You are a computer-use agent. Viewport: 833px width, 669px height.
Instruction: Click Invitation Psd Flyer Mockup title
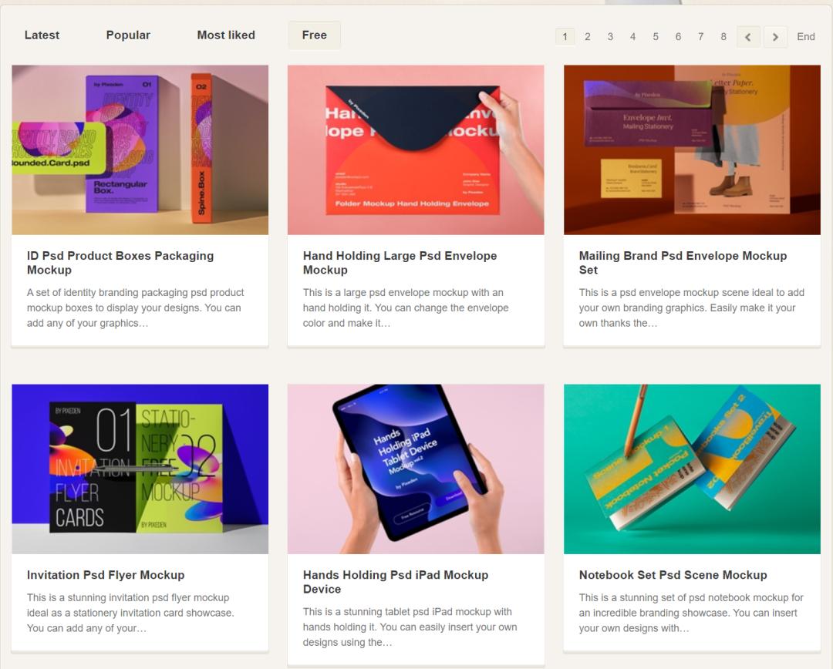tap(106, 575)
